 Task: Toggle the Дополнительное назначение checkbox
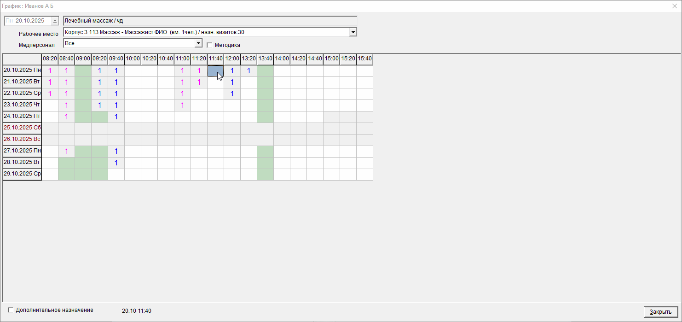click(x=11, y=310)
